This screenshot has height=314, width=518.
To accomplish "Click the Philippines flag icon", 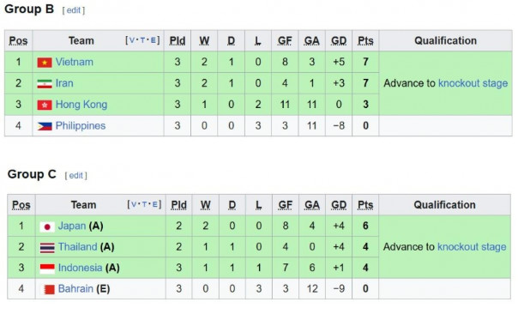I will (45, 126).
